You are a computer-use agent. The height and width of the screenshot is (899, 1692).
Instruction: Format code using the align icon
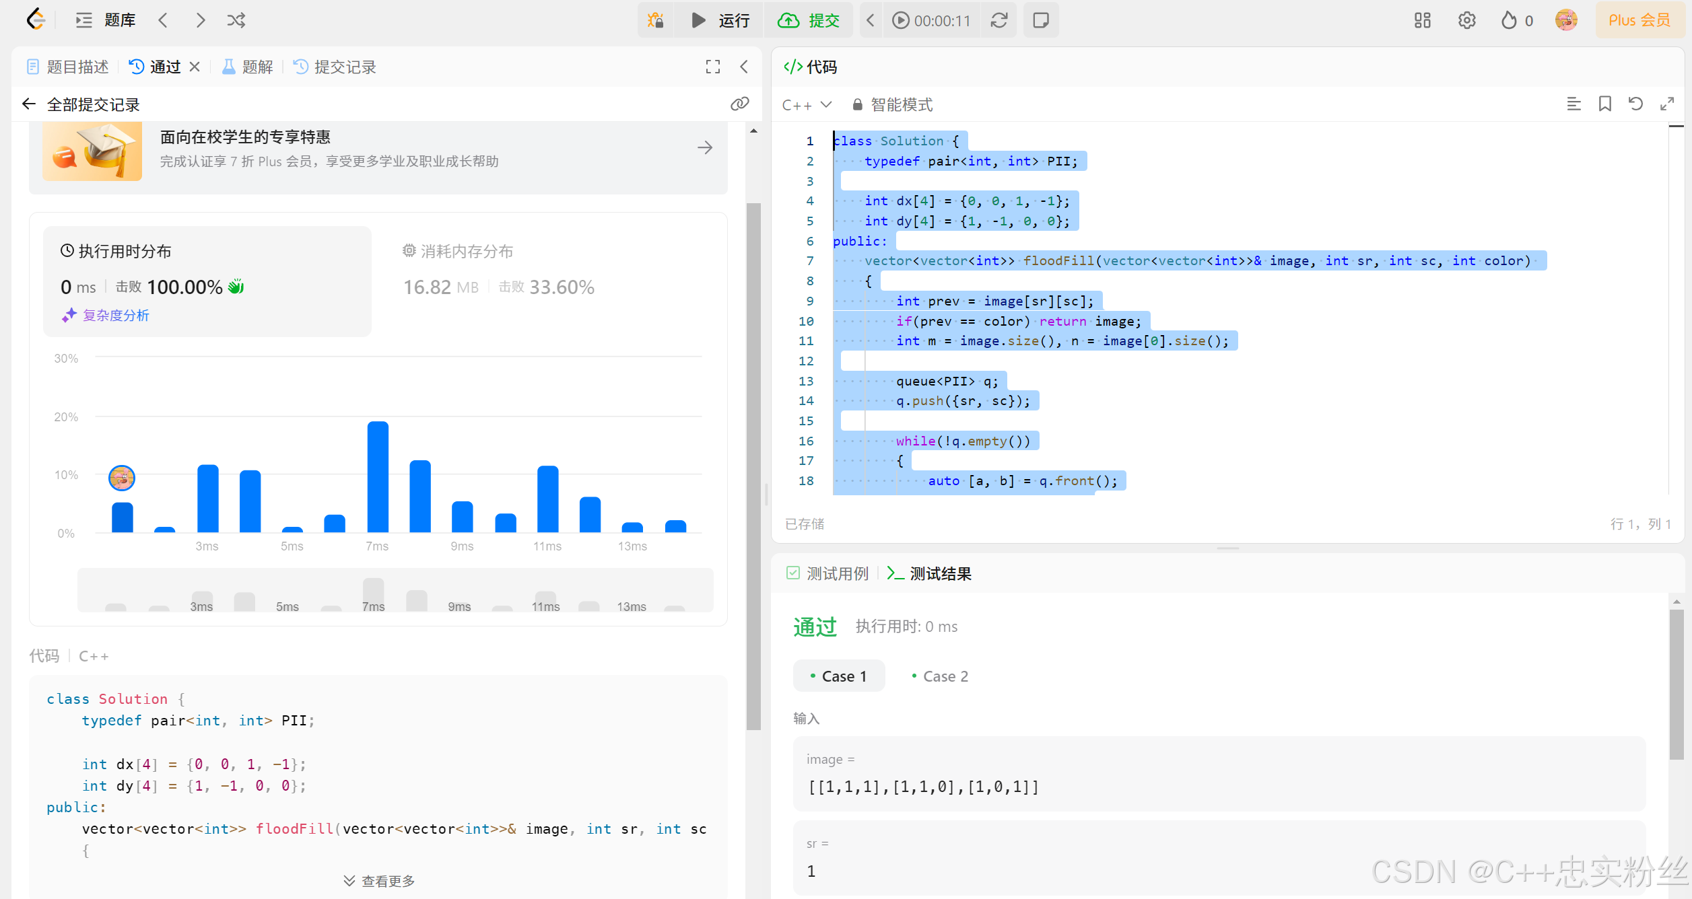[1574, 104]
